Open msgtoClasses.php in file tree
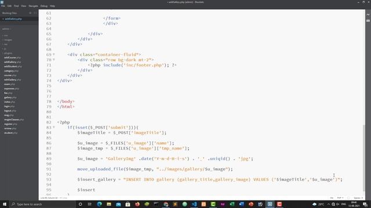Screen dimensions: 371x208 [14, 120]
